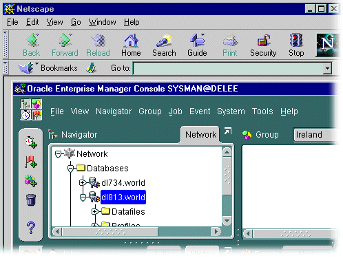Viewport: 343px width, 258px height.
Task: Select the highlighted dl813.world entry
Action: point(123,197)
